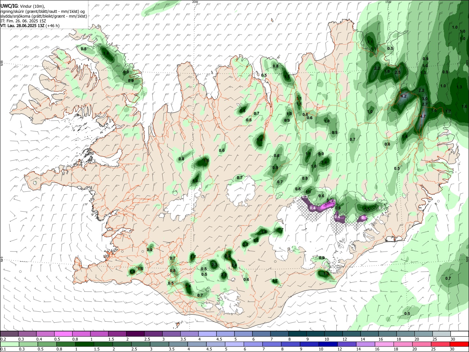Viewport: 469px width, 352px height.
Task: Click the 3.0 precipitation value on map
Action: click(425, 99)
